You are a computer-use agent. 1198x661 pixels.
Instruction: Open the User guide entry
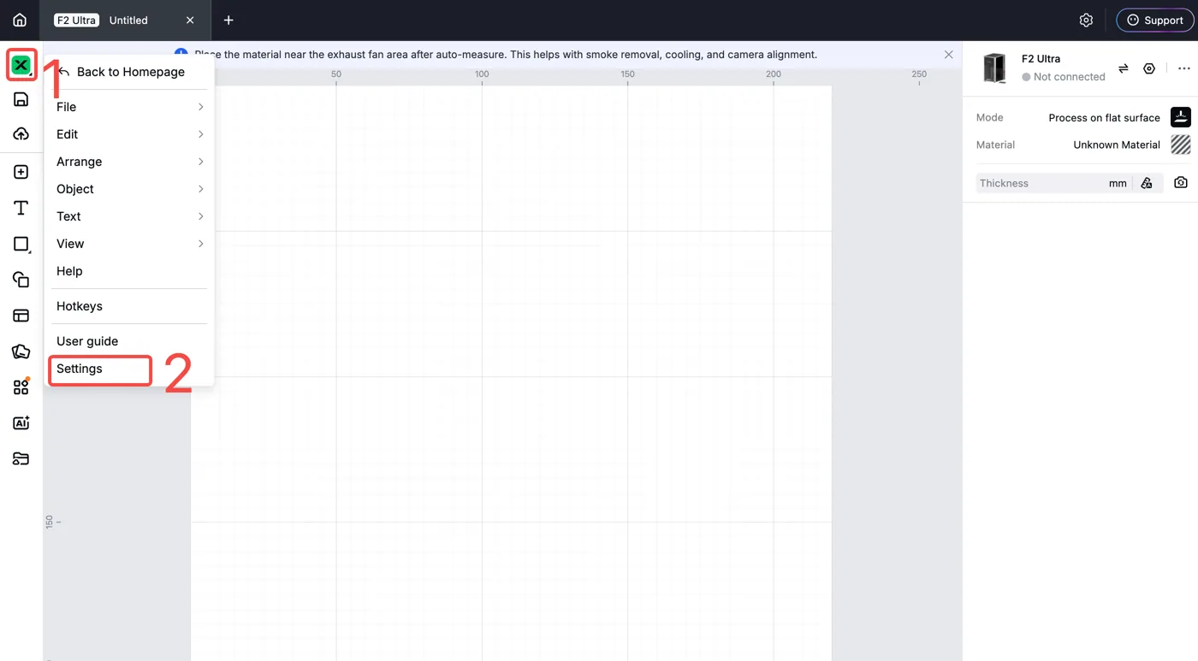point(129,341)
